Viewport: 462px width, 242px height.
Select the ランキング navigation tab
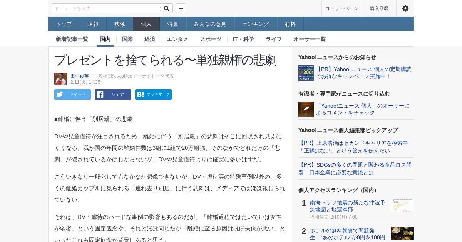click(256, 24)
